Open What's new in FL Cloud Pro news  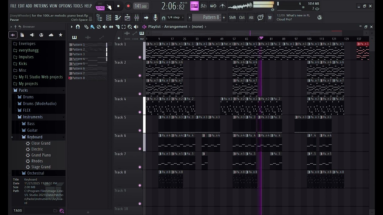296,18
